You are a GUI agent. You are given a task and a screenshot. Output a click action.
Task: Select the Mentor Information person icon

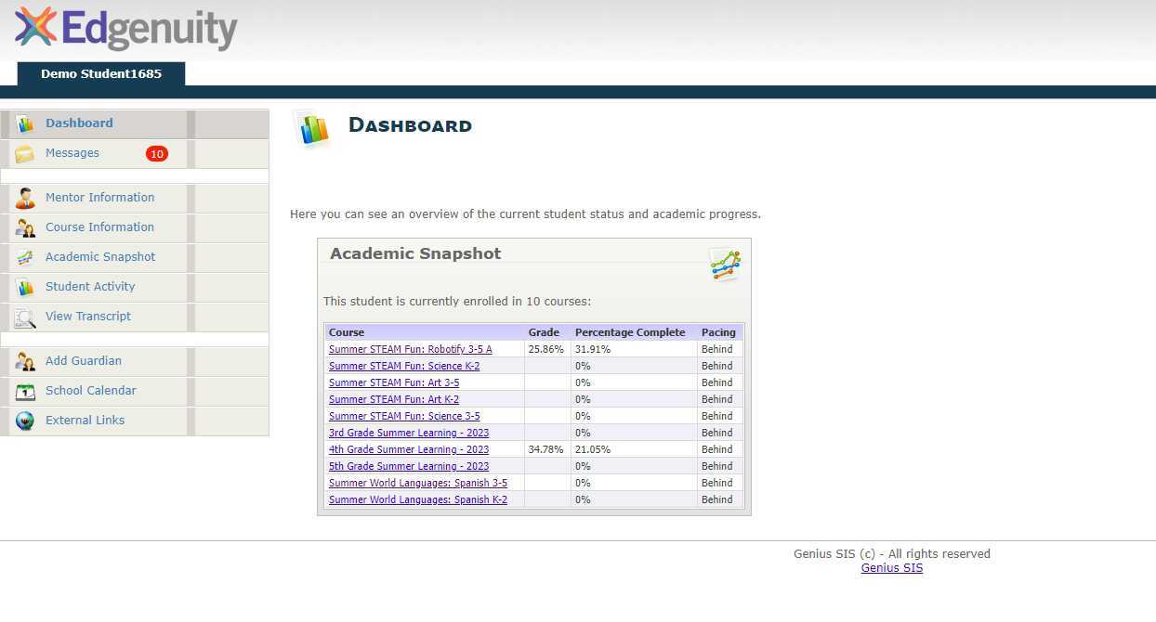[x=23, y=197]
